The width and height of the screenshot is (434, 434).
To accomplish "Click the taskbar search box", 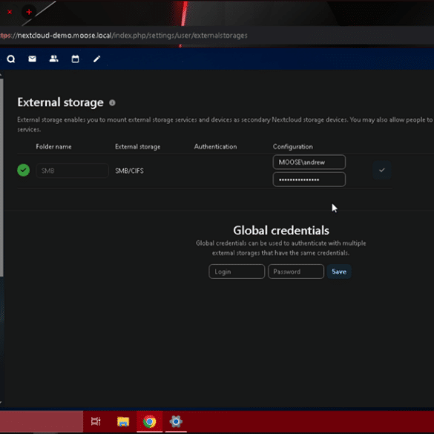I will [x=42, y=421].
